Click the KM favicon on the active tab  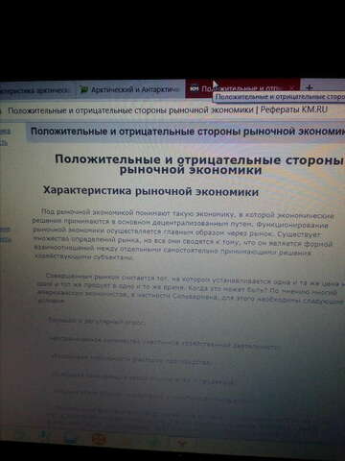(x=195, y=88)
